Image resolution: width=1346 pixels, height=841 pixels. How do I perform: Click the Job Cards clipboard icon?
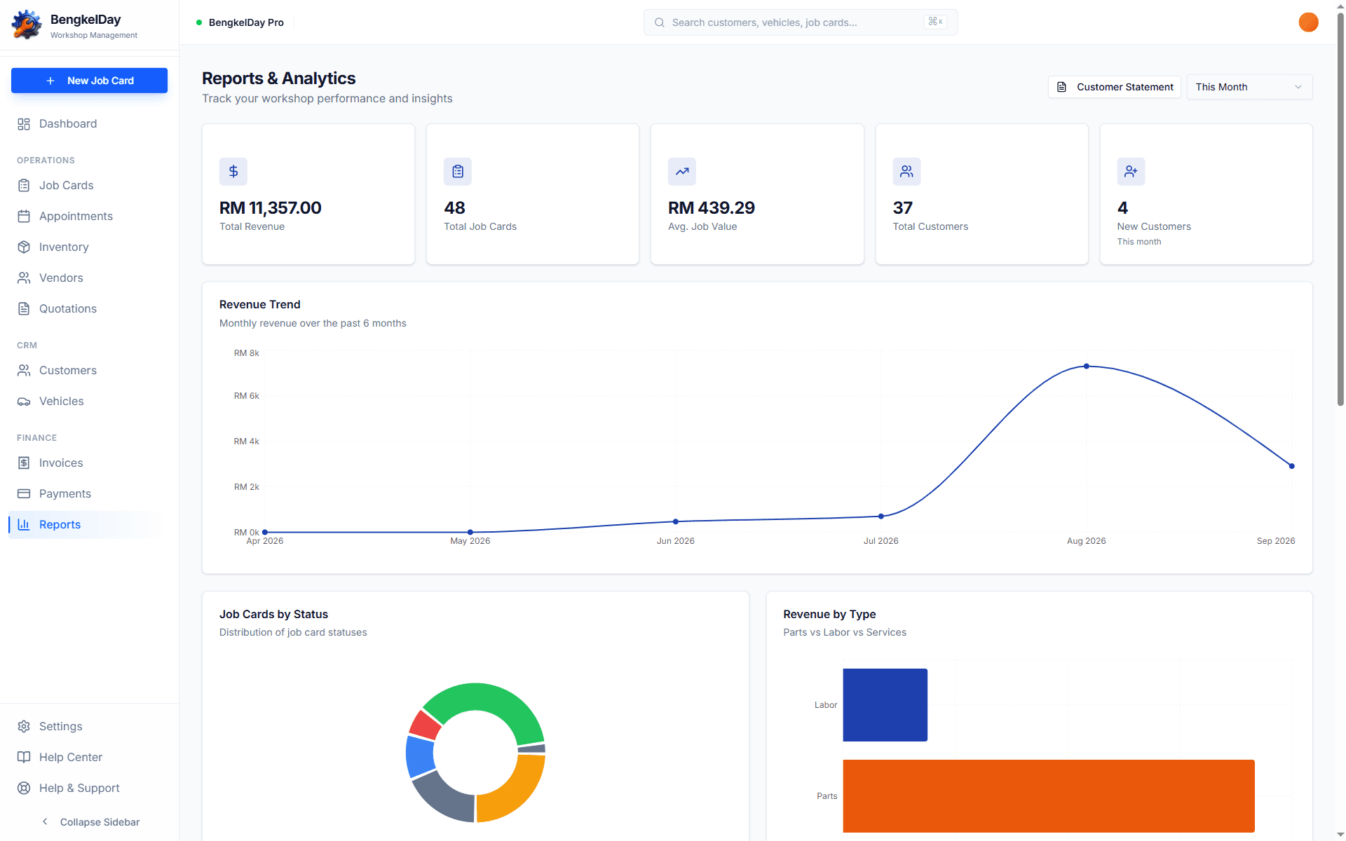click(x=24, y=186)
